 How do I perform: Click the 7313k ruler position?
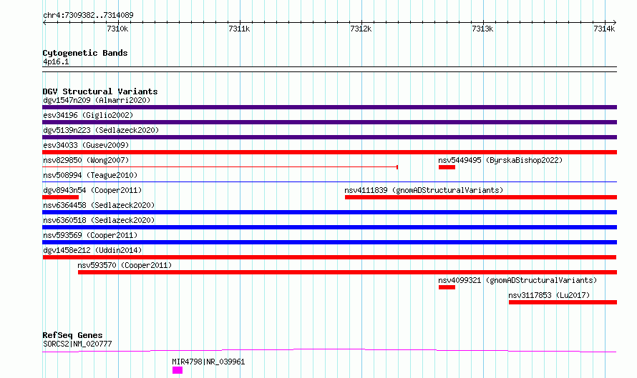pyautogui.click(x=482, y=29)
